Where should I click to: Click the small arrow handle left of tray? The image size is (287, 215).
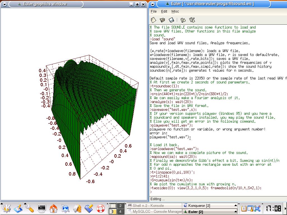tap(239, 204)
